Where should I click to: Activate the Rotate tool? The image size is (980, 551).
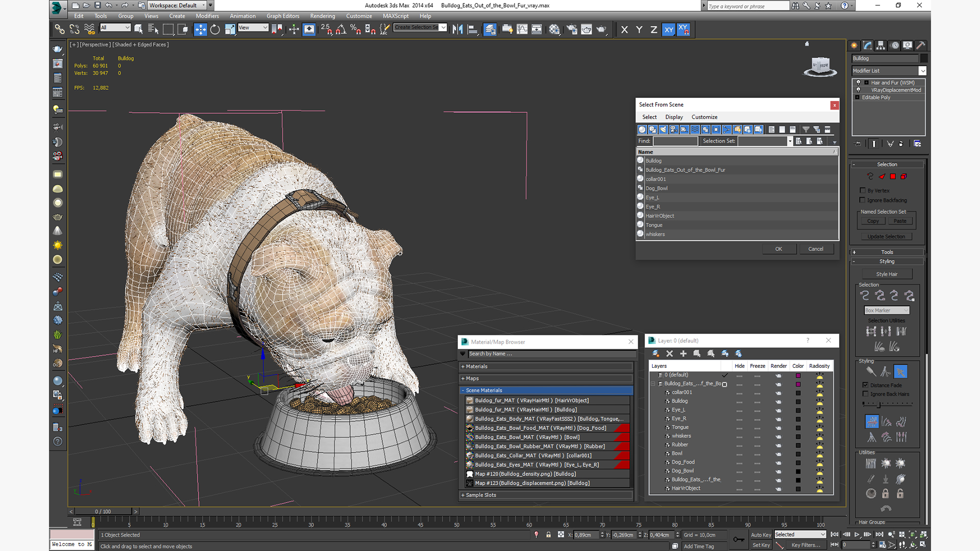pos(215,30)
